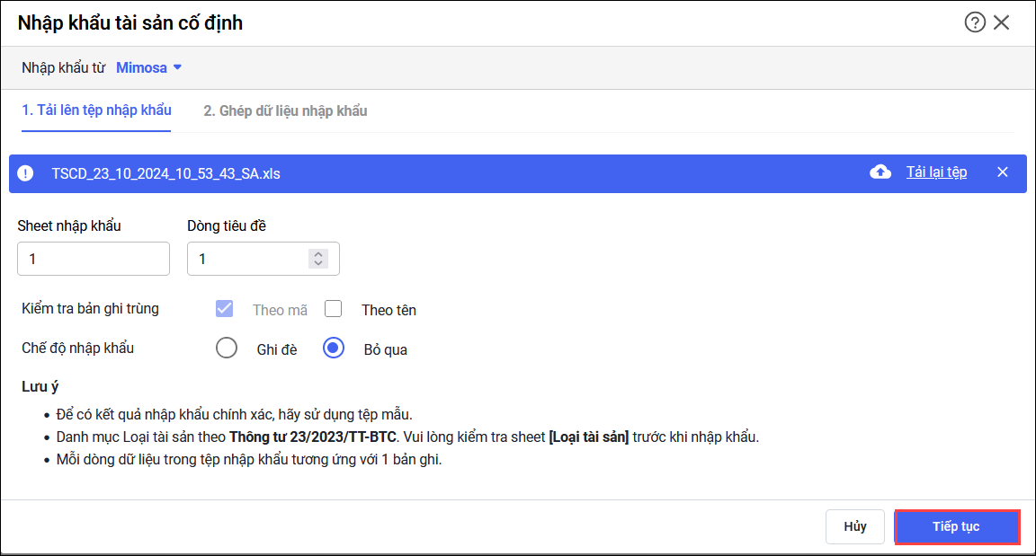Open '2. Ghép dữ liệu nhập khẩu' tab
This screenshot has height=556, width=1036.
point(285,110)
